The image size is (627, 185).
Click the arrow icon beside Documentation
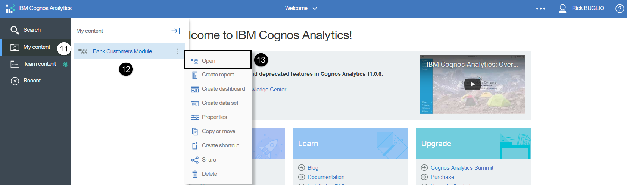pyautogui.click(x=302, y=177)
